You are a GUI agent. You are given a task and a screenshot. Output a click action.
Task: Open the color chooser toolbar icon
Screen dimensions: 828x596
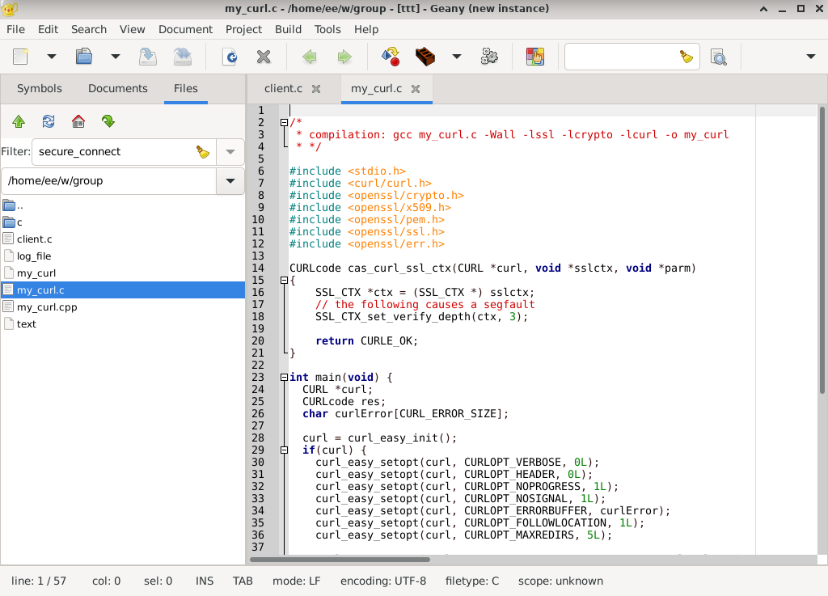(x=534, y=57)
